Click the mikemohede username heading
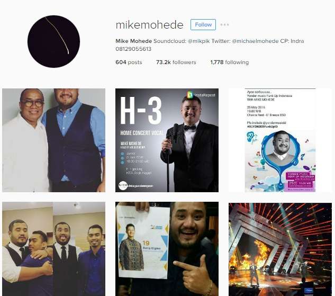This screenshot has height=296, width=335. point(150,25)
